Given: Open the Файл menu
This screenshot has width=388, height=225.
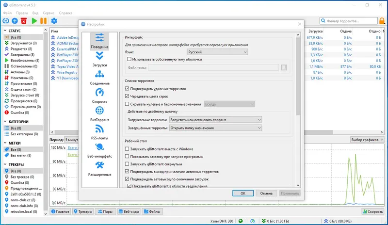Looking at the screenshot, I should (x=7, y=13).
